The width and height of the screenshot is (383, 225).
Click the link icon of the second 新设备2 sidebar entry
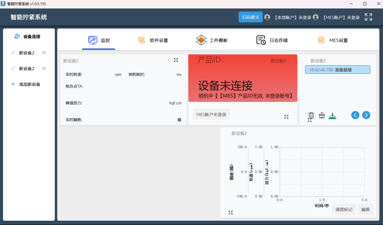coord(13,69)
